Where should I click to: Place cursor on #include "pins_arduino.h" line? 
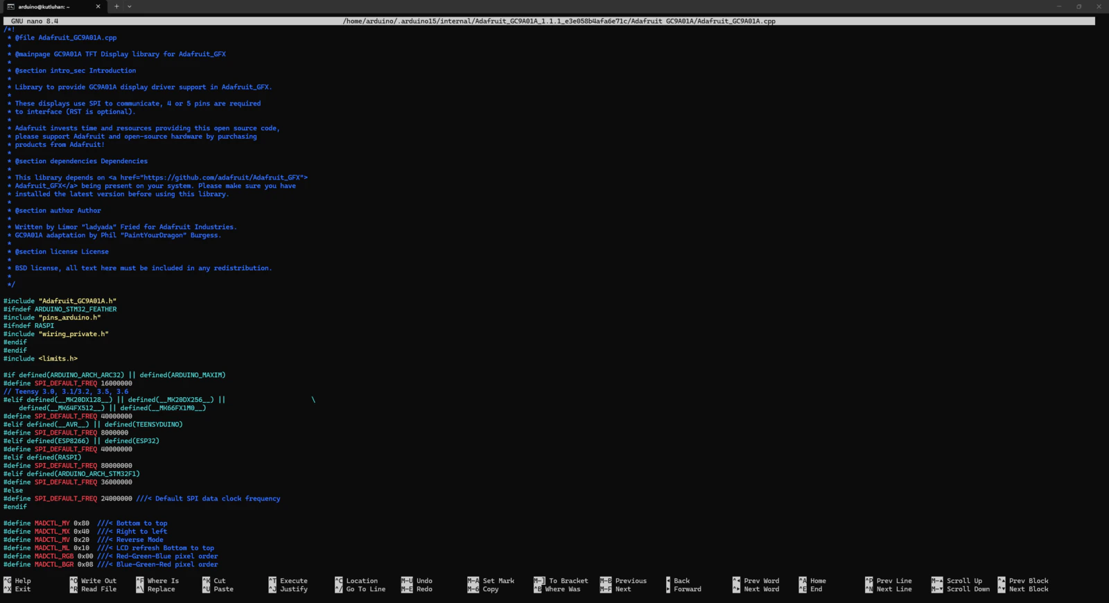(52, 317)
